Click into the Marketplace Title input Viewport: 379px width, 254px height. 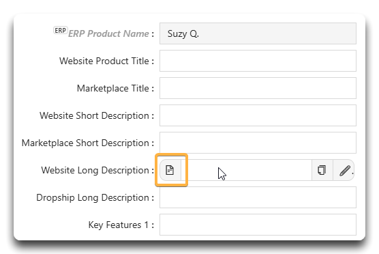[258, 88]
